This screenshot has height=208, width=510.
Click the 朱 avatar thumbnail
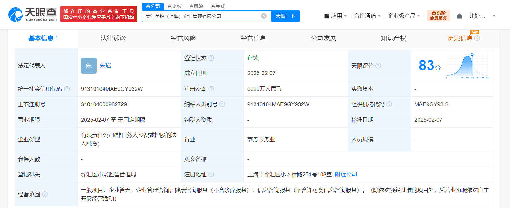click(x=89, y=66)
